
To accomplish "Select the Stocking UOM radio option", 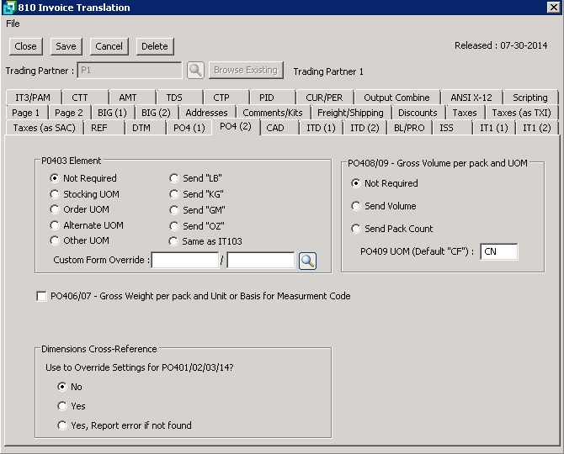I will click(55, 194).
